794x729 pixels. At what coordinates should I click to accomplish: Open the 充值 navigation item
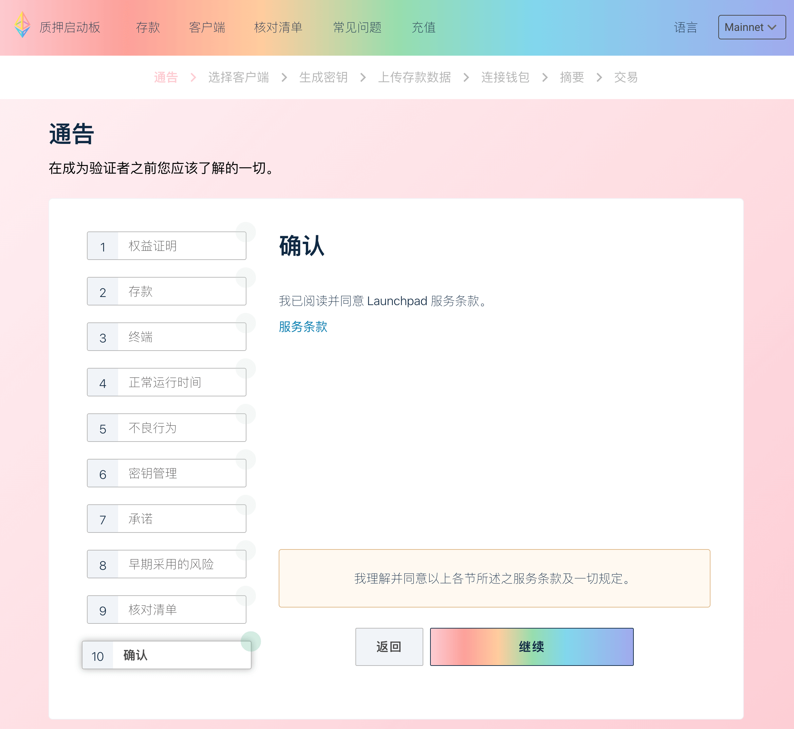pos(423,27)
